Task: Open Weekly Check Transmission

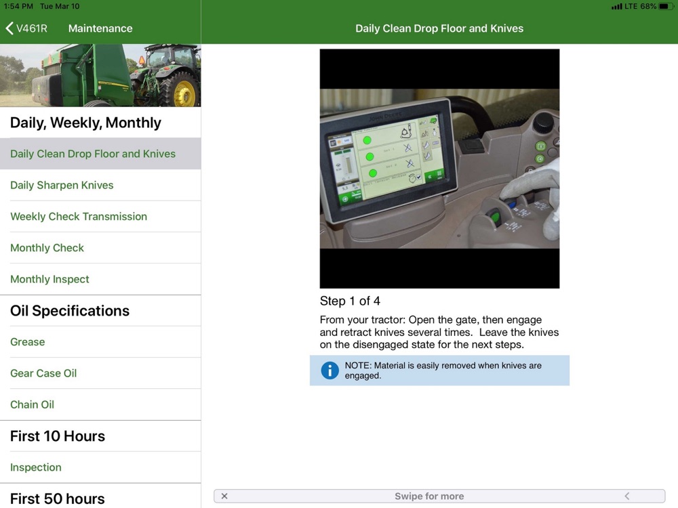Action: [x=79, y=217]
